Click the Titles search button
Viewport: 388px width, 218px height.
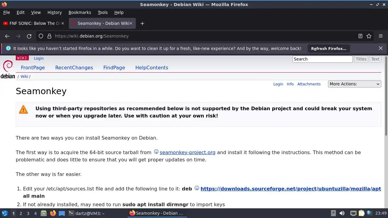(361, 59)
